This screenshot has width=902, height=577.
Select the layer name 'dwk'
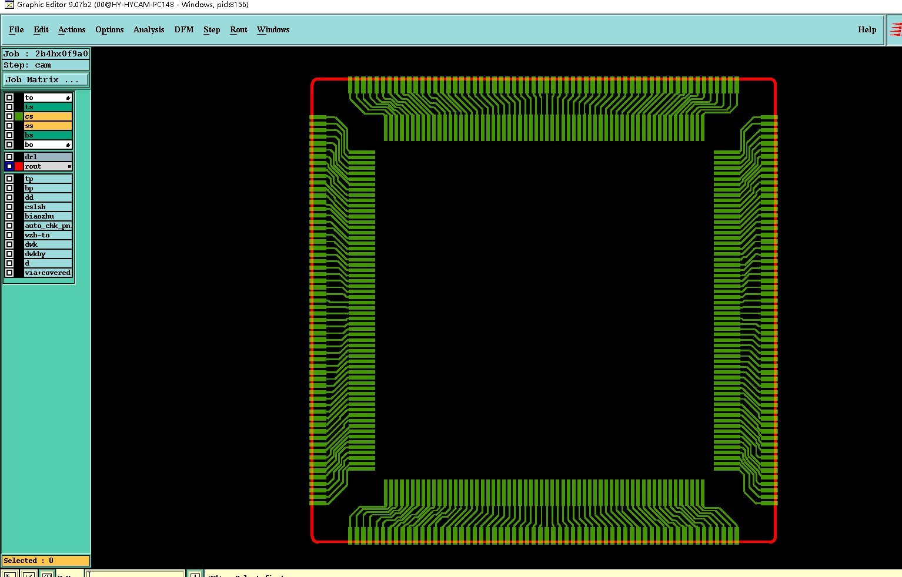click(x=48, y=244)
